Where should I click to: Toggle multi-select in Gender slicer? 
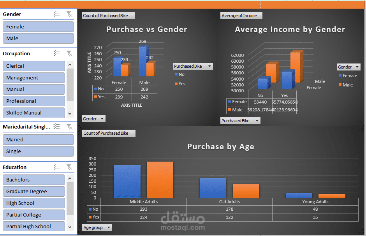pos(56,14)
